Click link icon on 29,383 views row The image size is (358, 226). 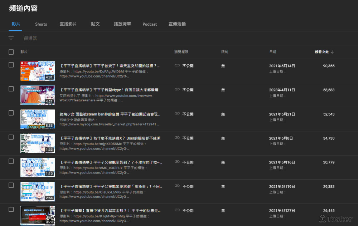[x=177, y=186]
